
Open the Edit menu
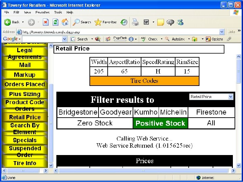16,12
